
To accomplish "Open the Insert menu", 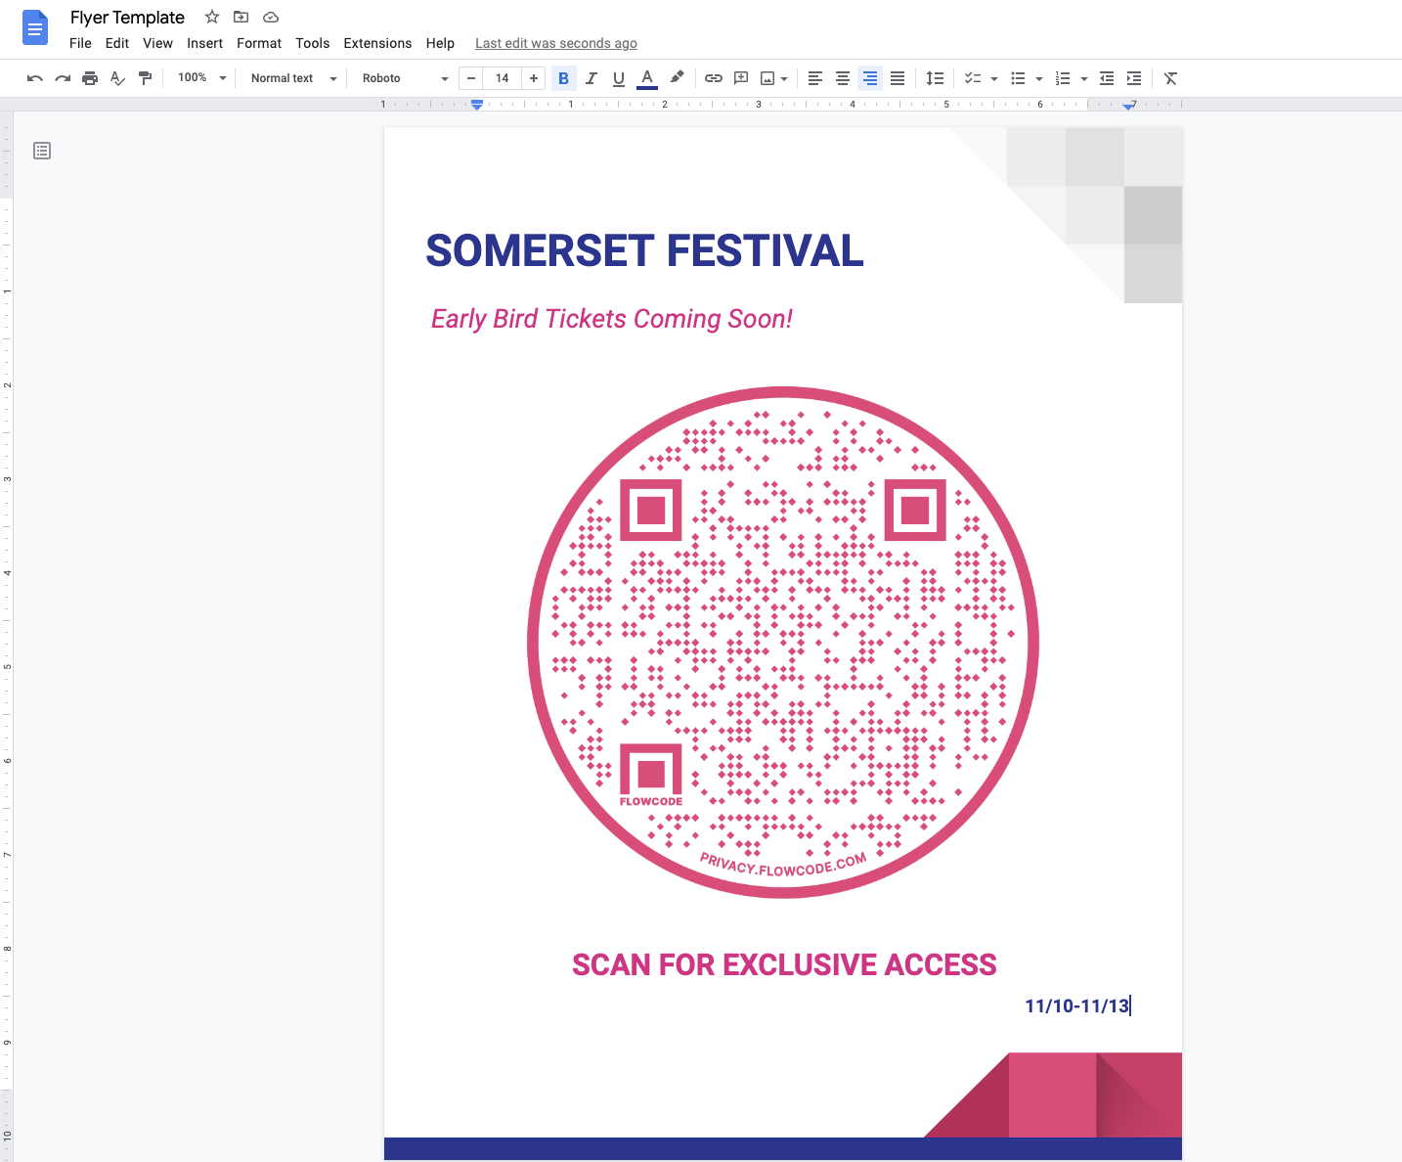I will click(x=204, y=43).
